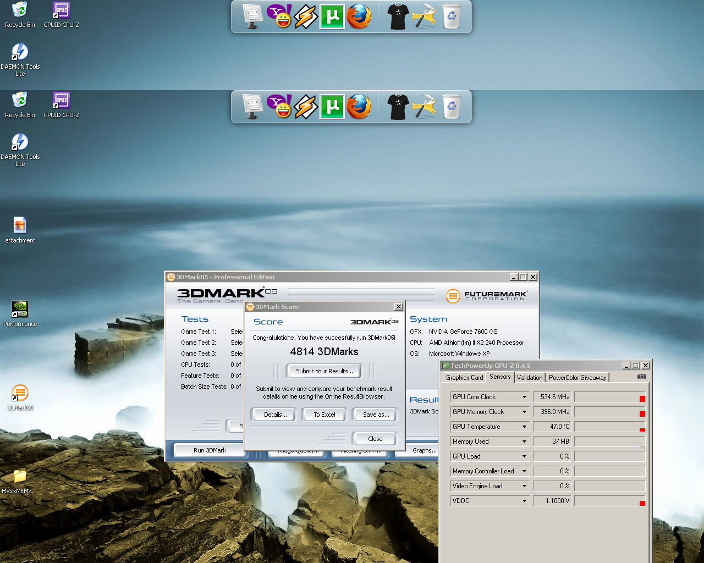
Task: Click the AMD Athlon II X2 240 Processor text
Action: 476,343
